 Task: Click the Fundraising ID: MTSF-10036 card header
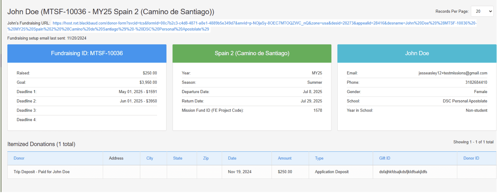click(87, 53)
